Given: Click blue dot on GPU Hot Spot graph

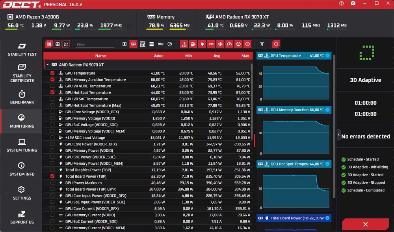Looking at the screenshot, I should coord(327,164).
